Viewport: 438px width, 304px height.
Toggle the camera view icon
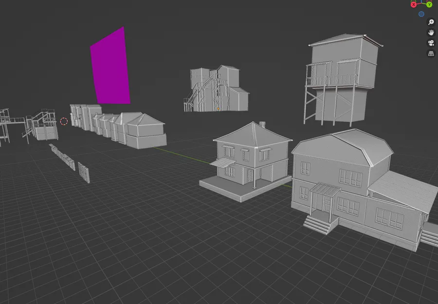click(x=431, y=43)
